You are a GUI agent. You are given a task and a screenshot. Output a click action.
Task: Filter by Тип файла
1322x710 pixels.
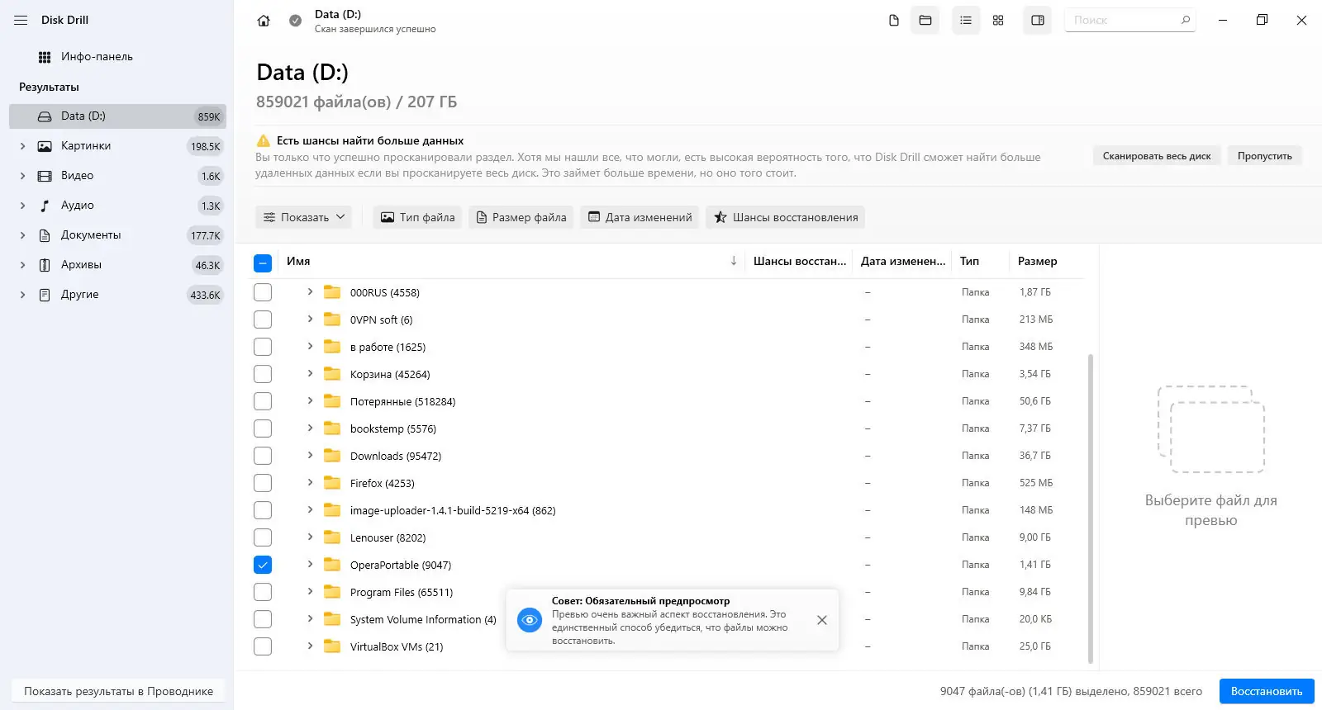click(417, 217)
